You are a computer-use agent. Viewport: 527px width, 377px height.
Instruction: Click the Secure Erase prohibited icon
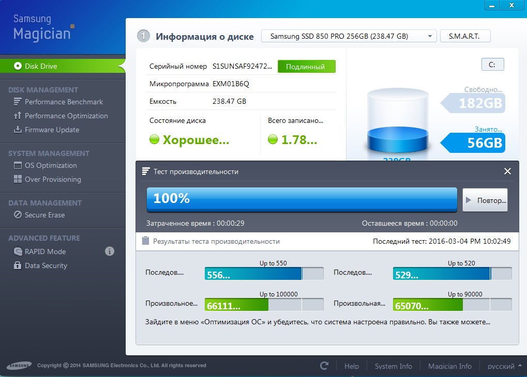tap(18, 214)
